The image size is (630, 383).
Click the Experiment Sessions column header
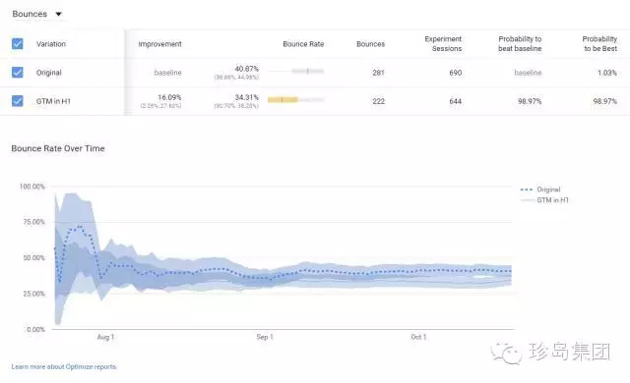point(443,43)
